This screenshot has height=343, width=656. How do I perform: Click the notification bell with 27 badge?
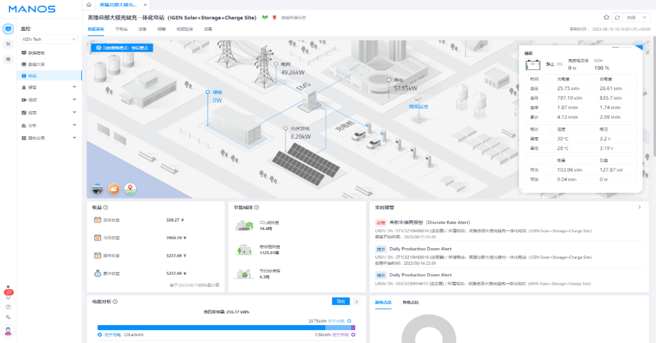[8, 294]
